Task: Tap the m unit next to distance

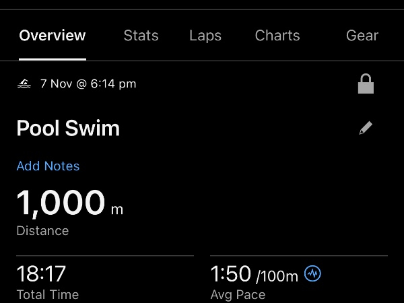Action: (117, 209)
